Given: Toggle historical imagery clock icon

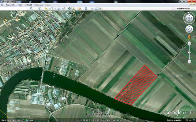Looking at the screenshot, I should [70, 9].
